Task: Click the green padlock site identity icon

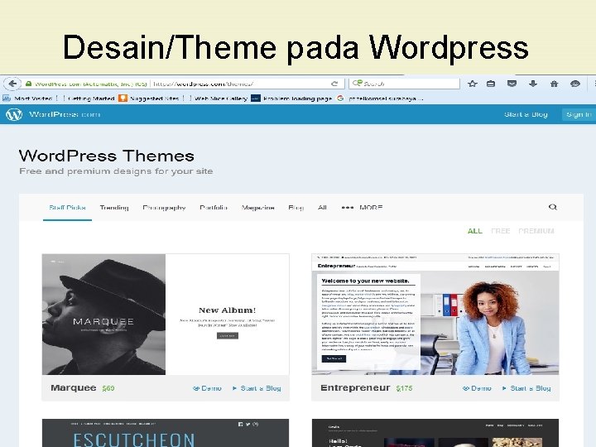Action: pos(28,84)
